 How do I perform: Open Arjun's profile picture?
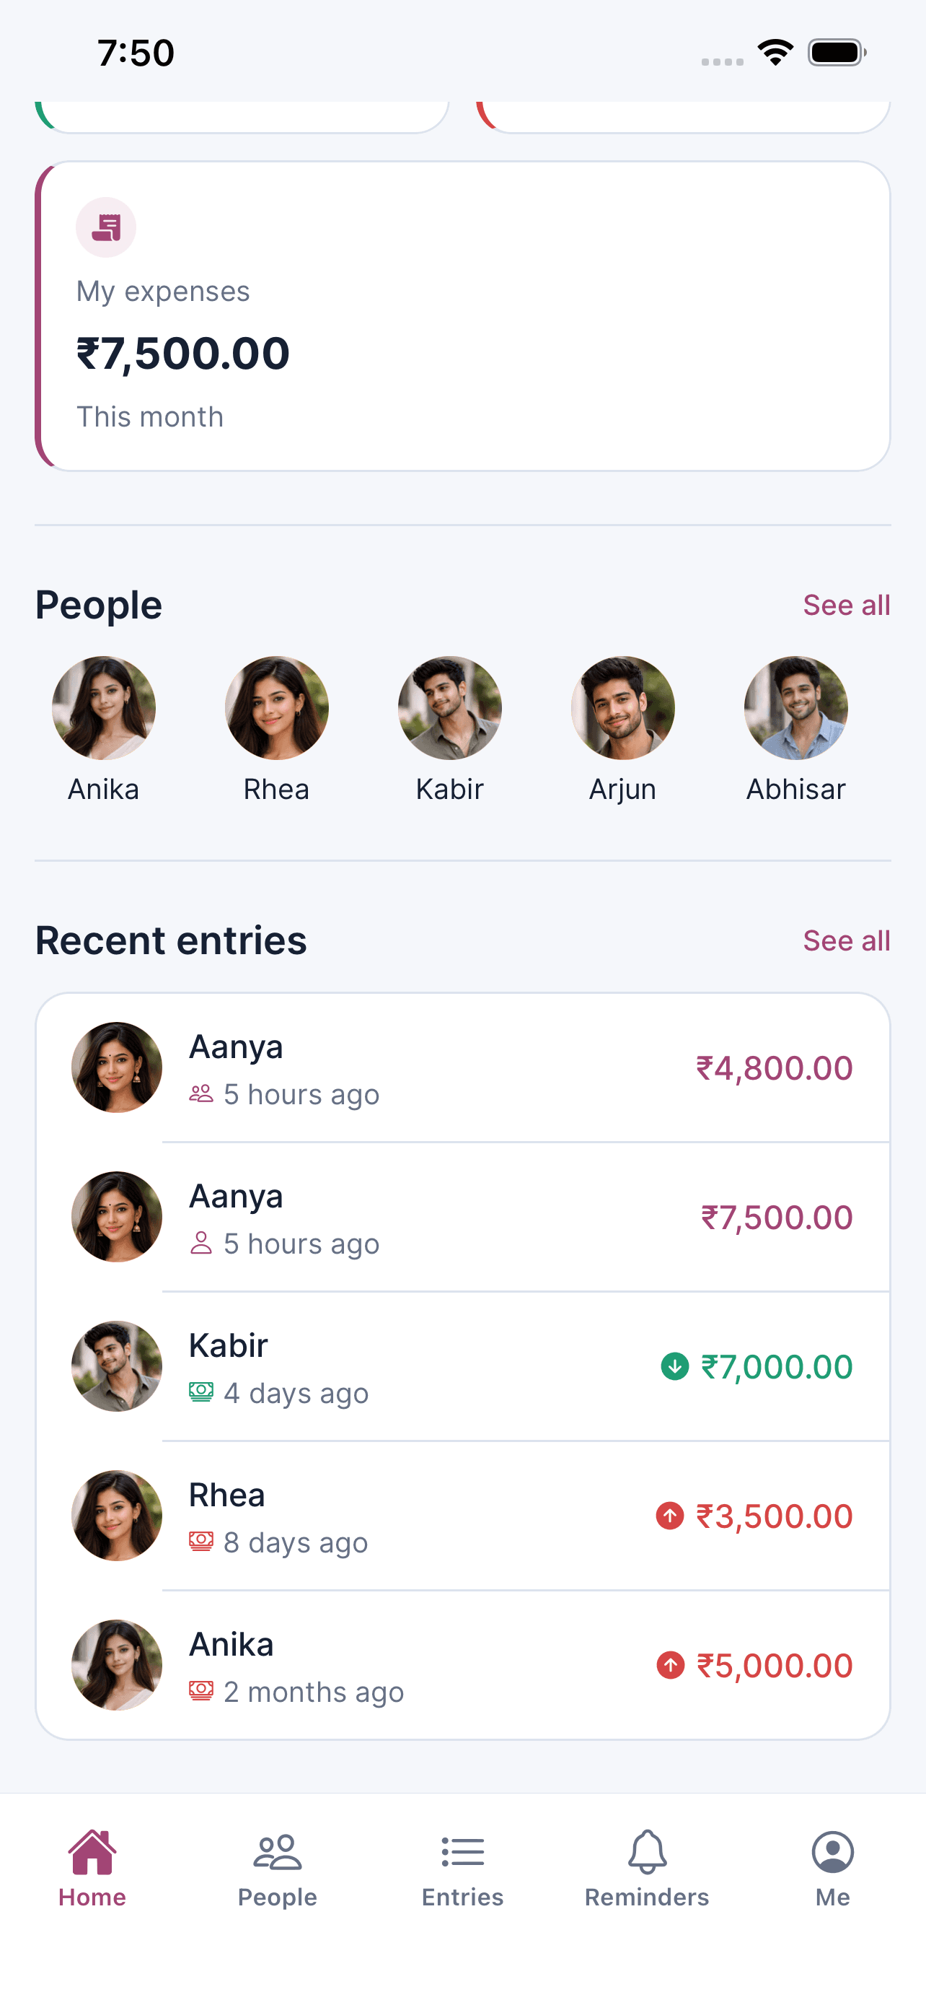coord(623,707)
